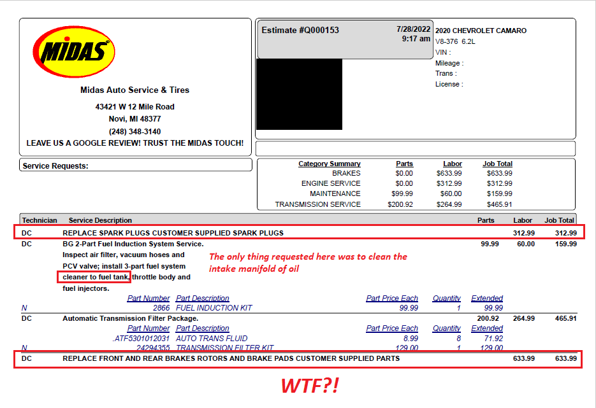Open the Quantity column header
The height and width of the screenshot is (408, 596).
tap(446, 298)
